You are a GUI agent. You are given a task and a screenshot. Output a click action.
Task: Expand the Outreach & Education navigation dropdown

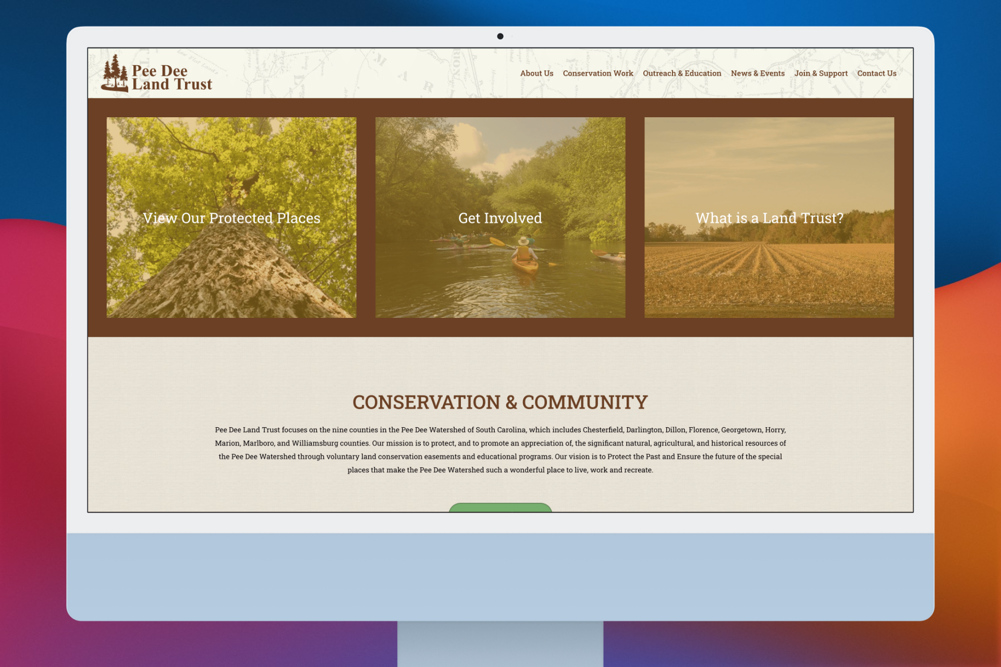pyautogui.click(x=682, y=73)
